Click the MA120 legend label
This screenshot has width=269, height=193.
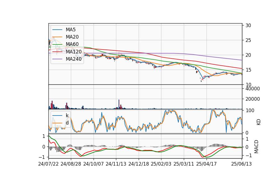click(x=74, y=51)
